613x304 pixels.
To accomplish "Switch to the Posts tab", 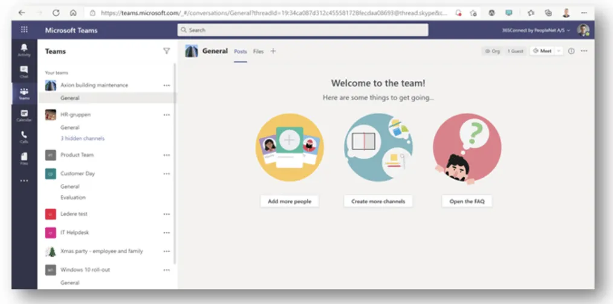I will pyautogui.click(x=241, y=51).
